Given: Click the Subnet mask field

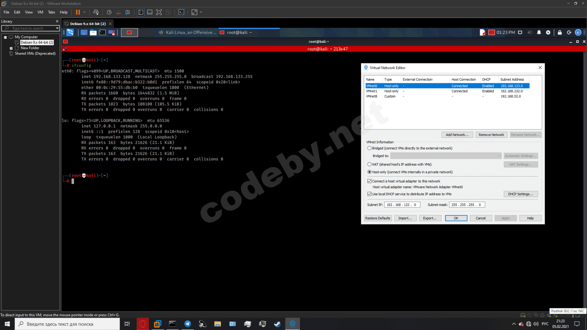Looking at the screenshot, I should [x=467, y=205].
